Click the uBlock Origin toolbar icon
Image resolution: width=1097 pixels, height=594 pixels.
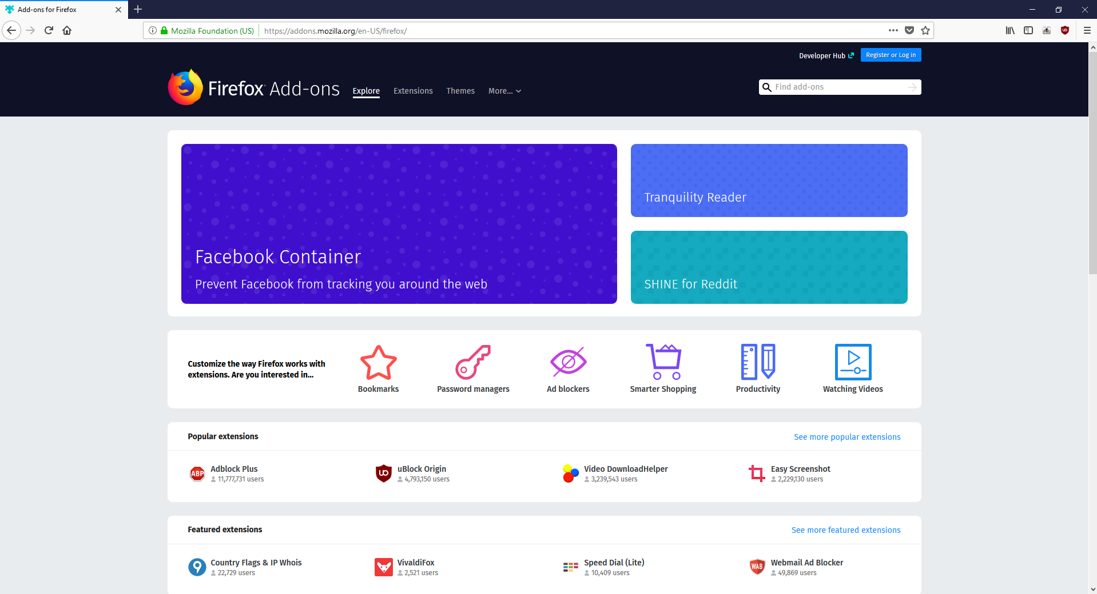pos(1065,30)
